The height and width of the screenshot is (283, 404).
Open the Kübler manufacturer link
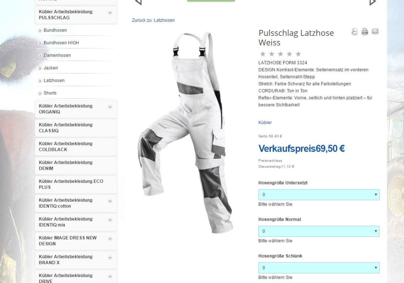point(265,123)
